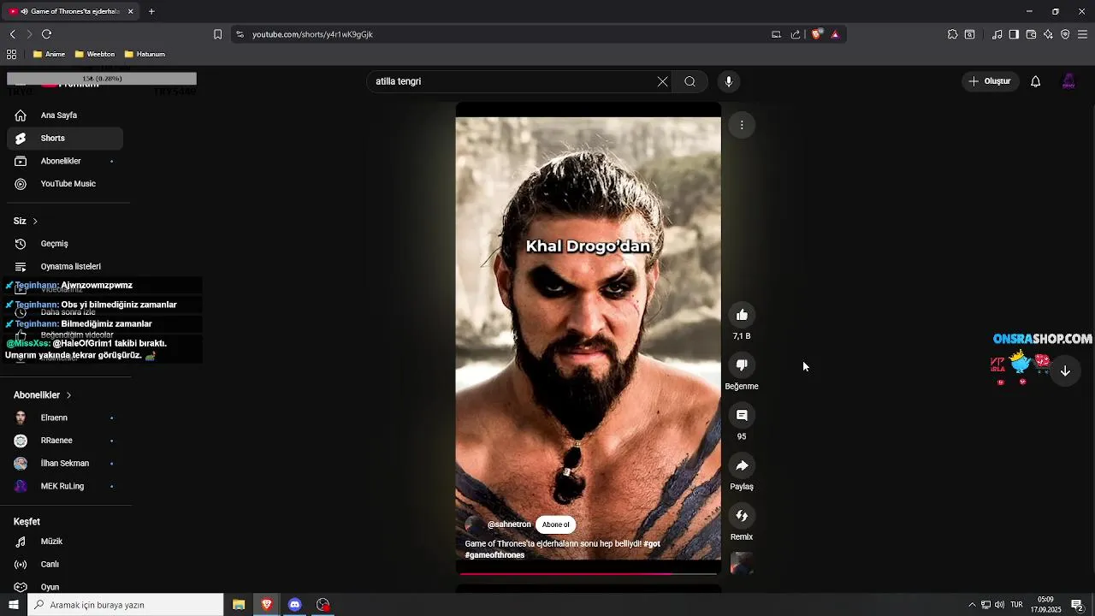The image size is (1095, 616).
Task: Click the short's sound thumbnail
Action: pyautogui.click(x=742, y=563)
